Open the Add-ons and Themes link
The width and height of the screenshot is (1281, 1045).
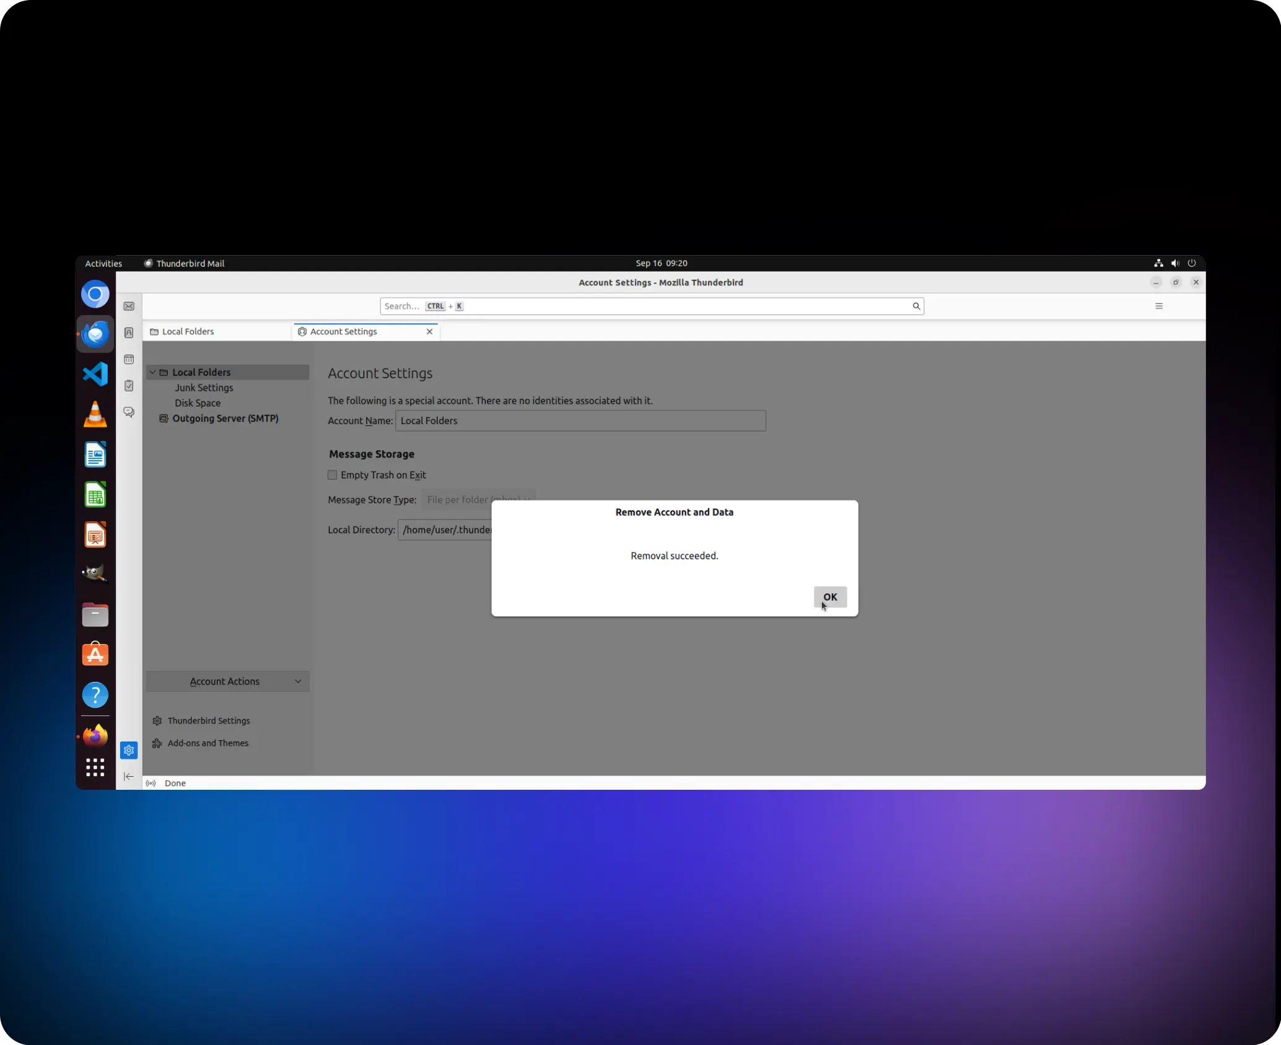coord(208,743)
